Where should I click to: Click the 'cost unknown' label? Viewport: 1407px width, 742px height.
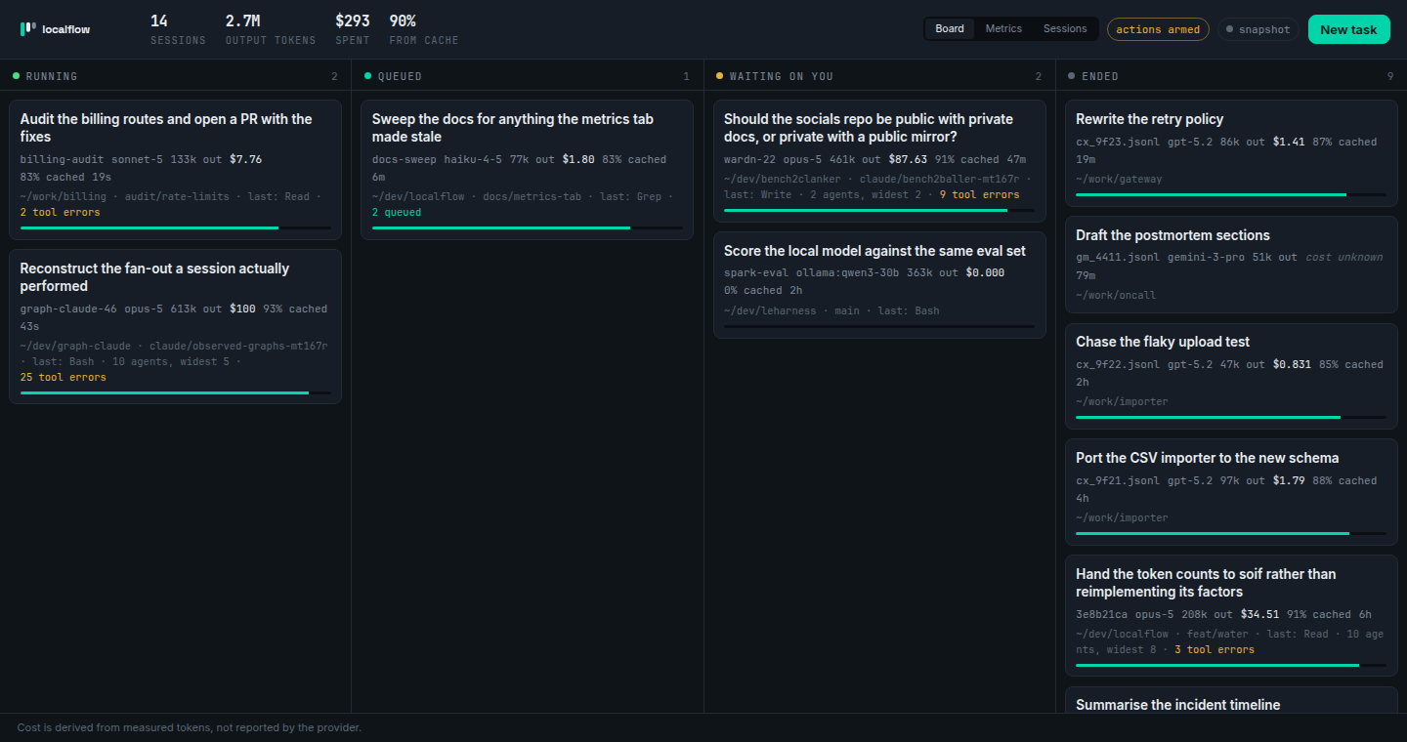click(1344, 257)
